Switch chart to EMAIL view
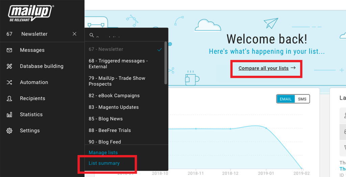Image resolution: width=346 pixels, height=177 pixels. (x=286, y=99)
